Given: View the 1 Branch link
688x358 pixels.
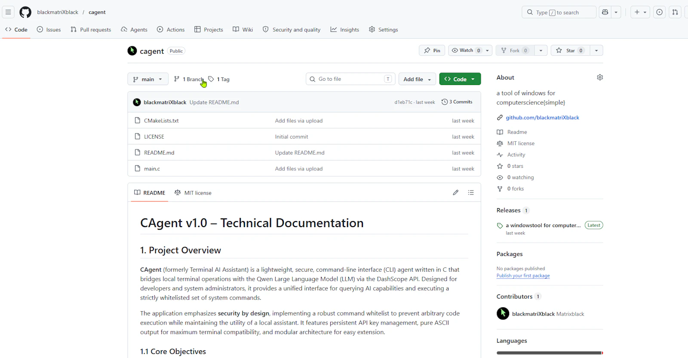Looking at the screenshot, I should 189,79.
